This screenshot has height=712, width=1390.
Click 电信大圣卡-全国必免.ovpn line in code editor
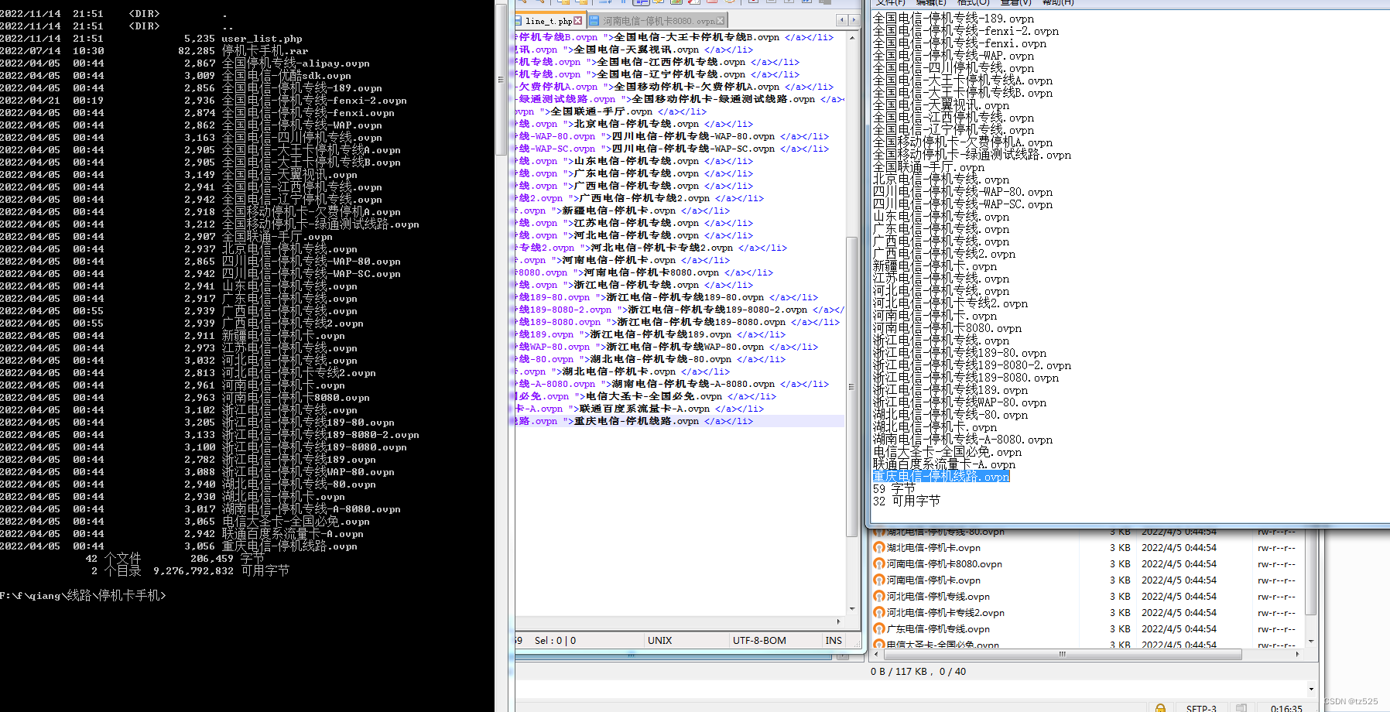(646, 396)
